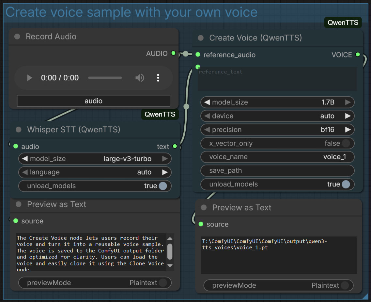Viewport: 371px width, 302px height.
Task: Click the left preview text scrollbar thumb
Action: coord(170,251)
